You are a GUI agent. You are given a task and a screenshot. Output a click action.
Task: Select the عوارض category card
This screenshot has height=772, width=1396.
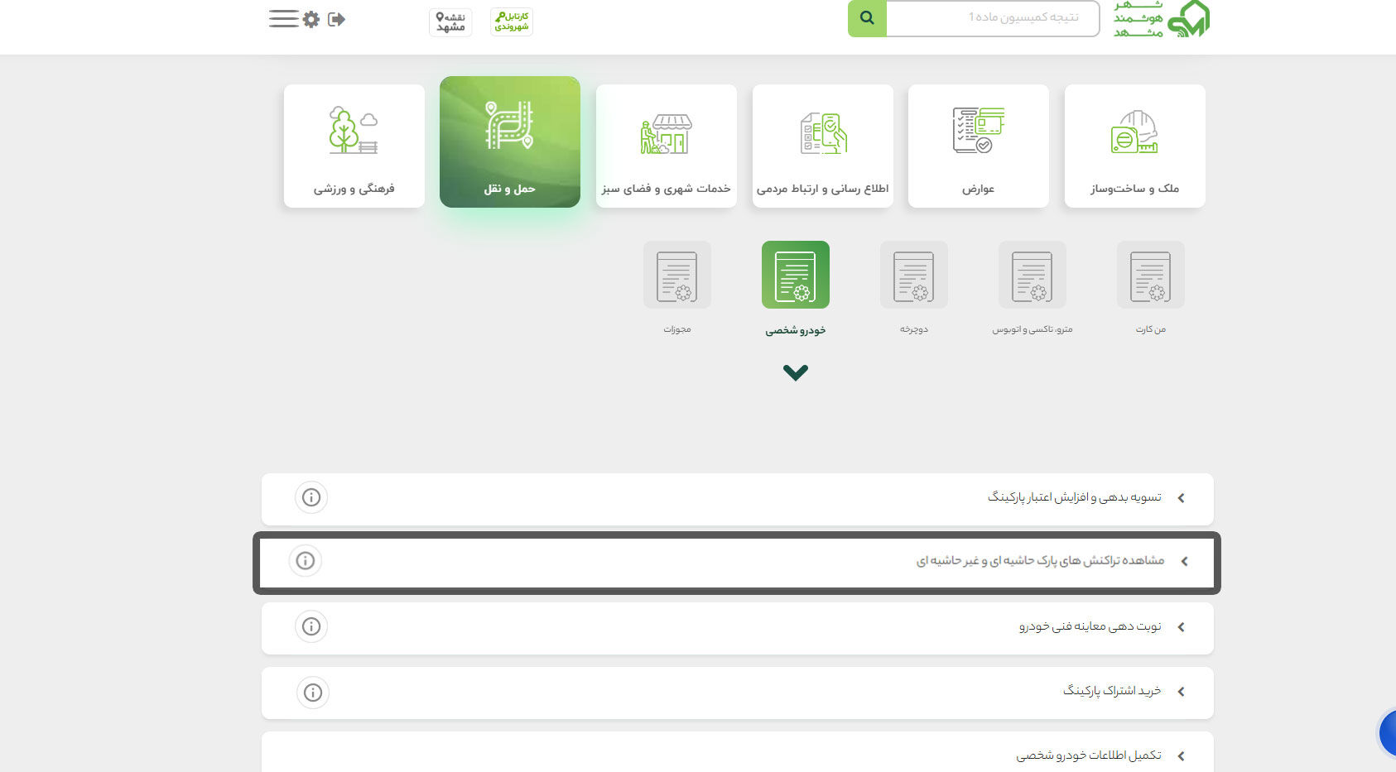(x=979, y=146)
